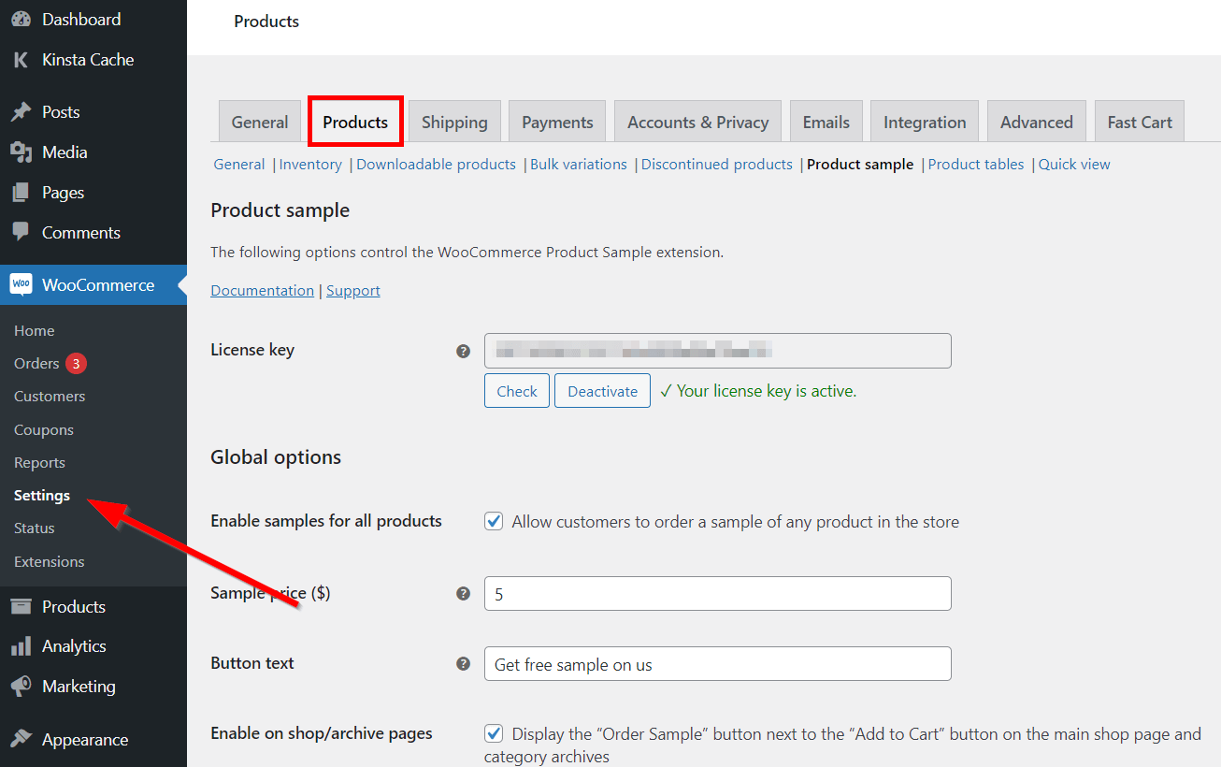
Task: Uncheck Enable samples for all products
Action: pos(493,521)
